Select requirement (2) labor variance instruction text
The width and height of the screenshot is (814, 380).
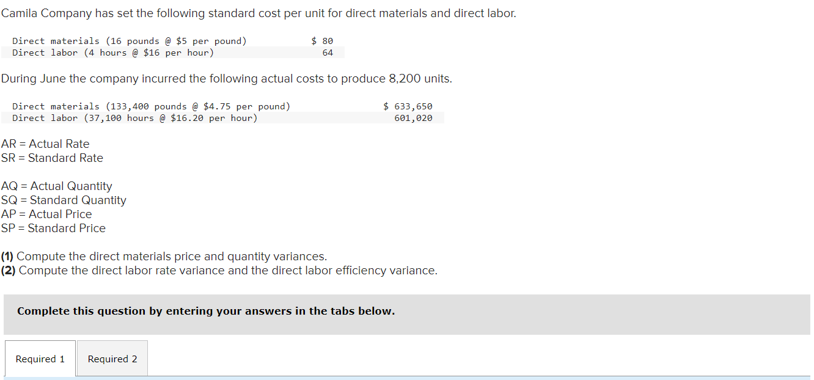pos(219,270)
